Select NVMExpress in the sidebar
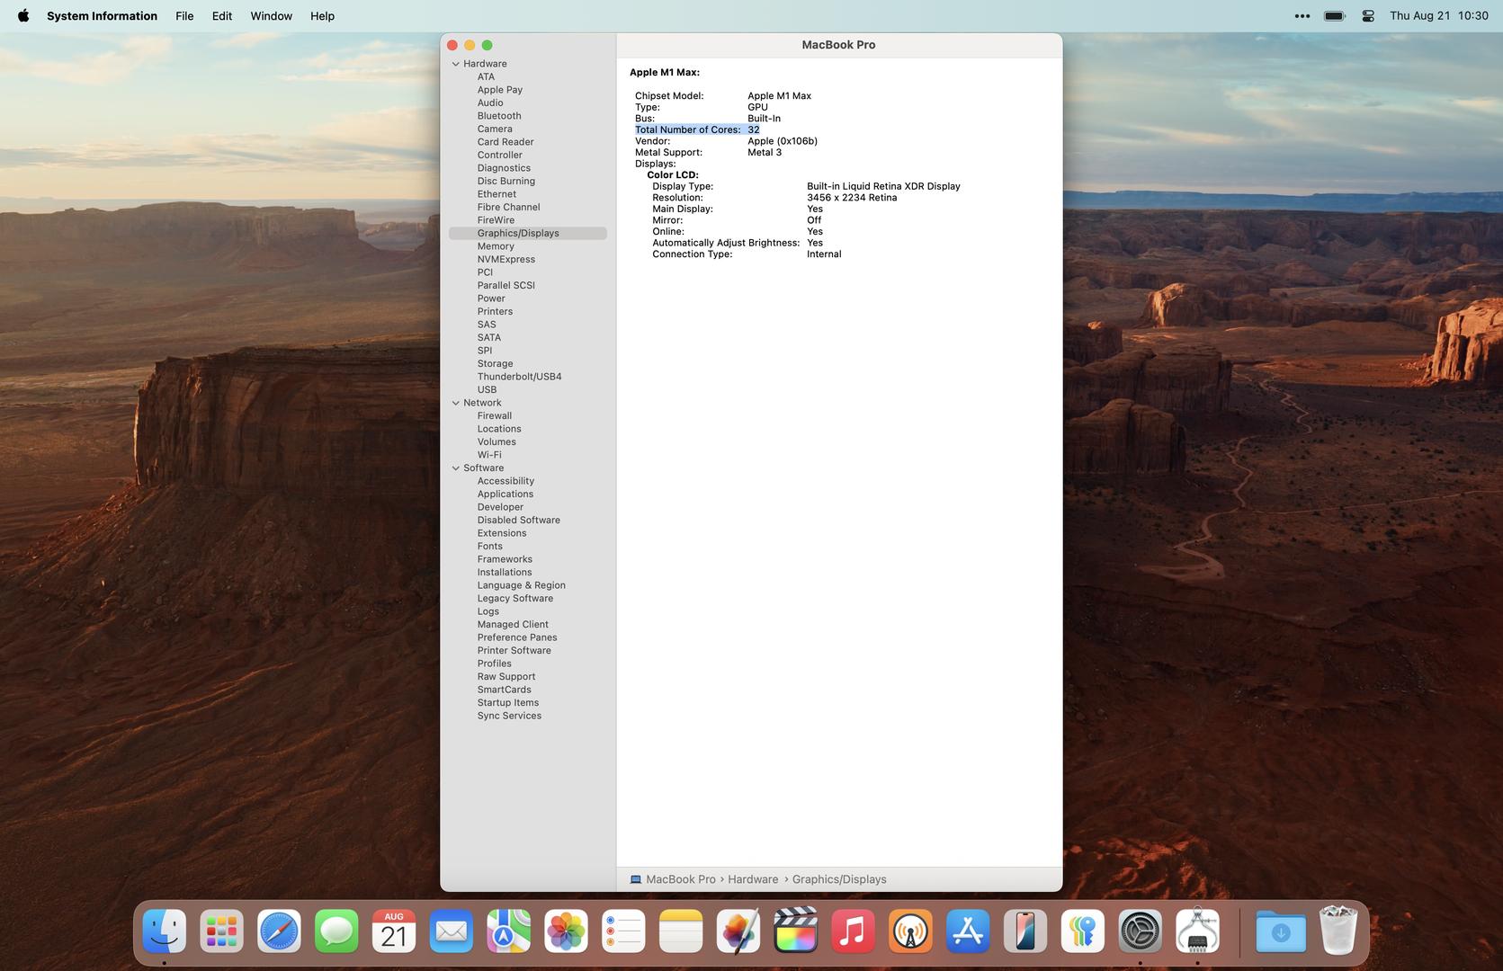This screenshot has width=1503, height=971. click(506, 259)
